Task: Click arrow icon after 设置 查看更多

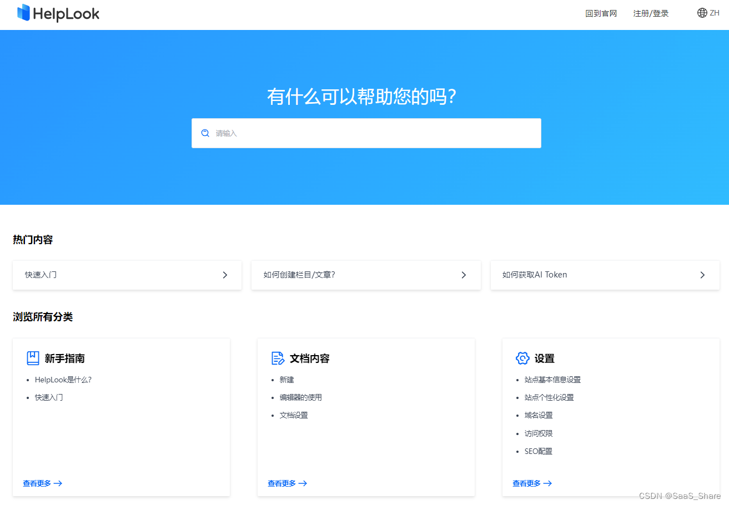Action: 547,483
